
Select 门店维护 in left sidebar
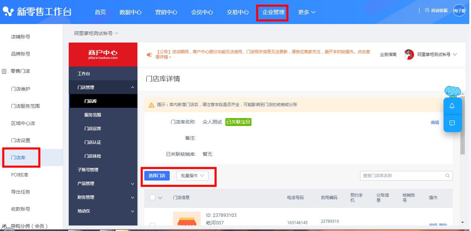click(21, 89)
